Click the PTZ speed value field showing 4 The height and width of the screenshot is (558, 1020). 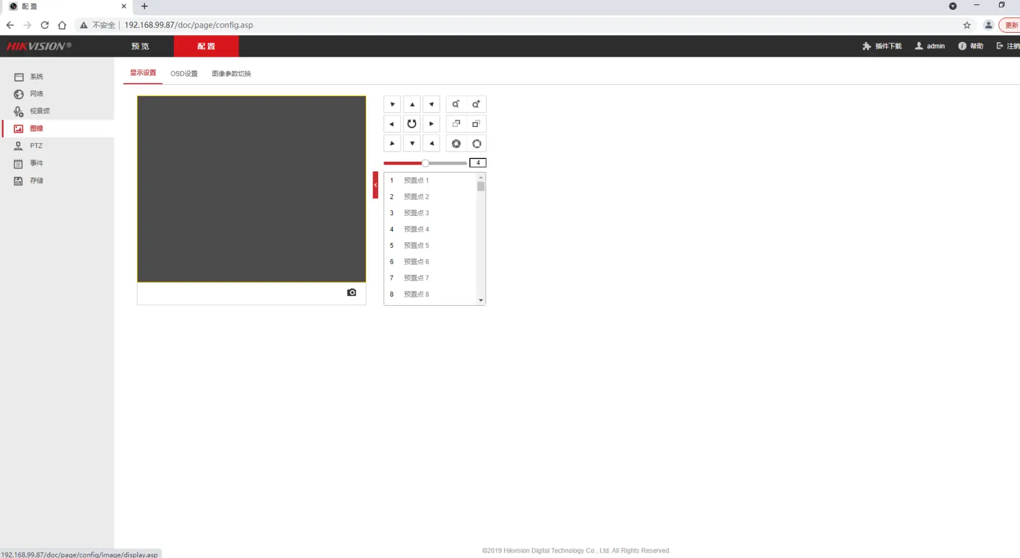478,163
